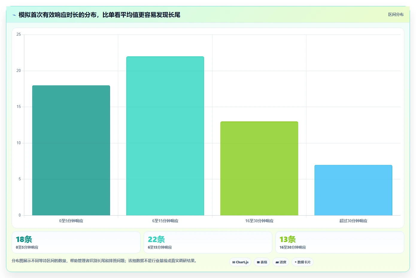This screenshot has height=278, width=416.
Task: Click the blue 超过30分钟响应 bar
Action: [x=353, y=190]
